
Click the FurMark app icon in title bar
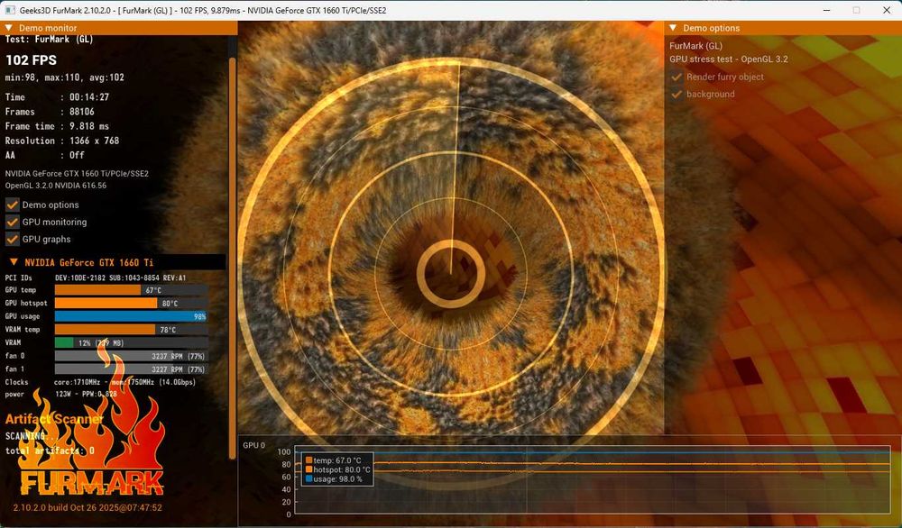(9, 10)
